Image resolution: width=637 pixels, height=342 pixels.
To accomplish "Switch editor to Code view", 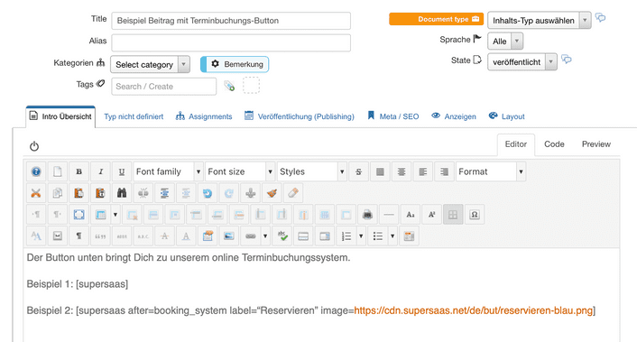I will tap(554, 144).
